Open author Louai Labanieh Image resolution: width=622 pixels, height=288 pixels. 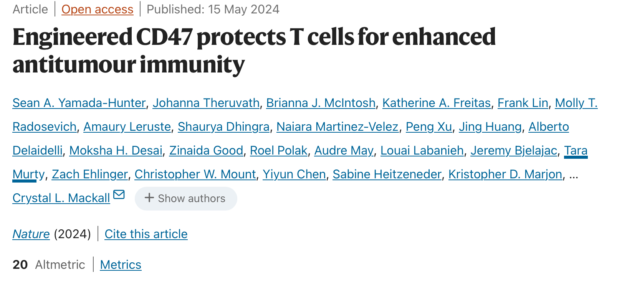coord(422,150)
